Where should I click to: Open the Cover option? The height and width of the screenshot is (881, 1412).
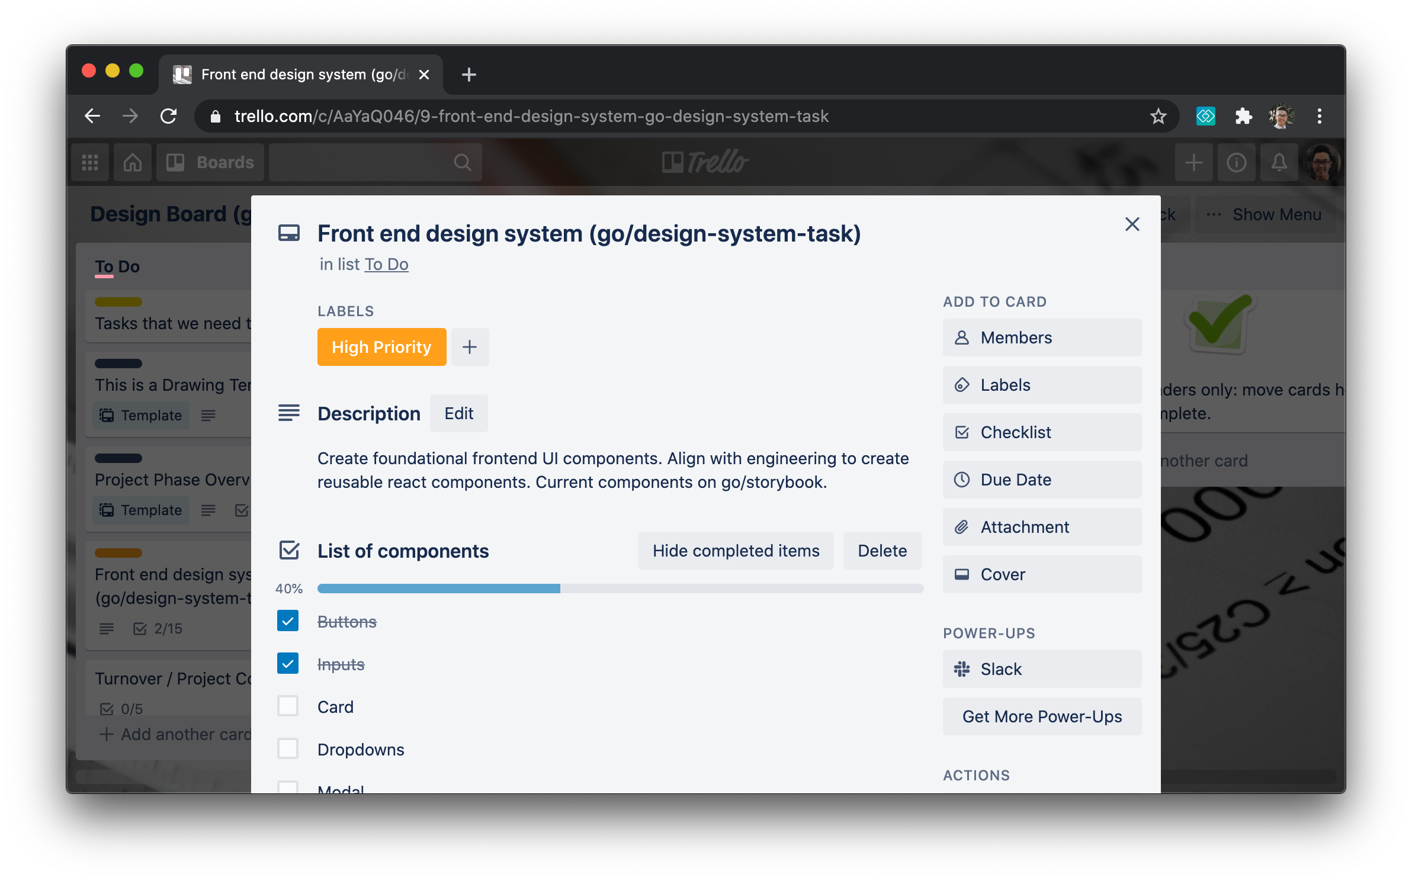[1042, 574]
